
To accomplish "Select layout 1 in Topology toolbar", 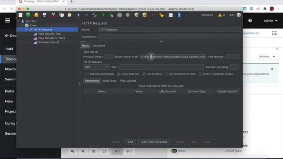I will (117, 151).
